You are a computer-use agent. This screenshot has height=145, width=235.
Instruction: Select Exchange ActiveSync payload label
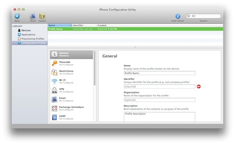pyautogui.click(x=72, y=107)
